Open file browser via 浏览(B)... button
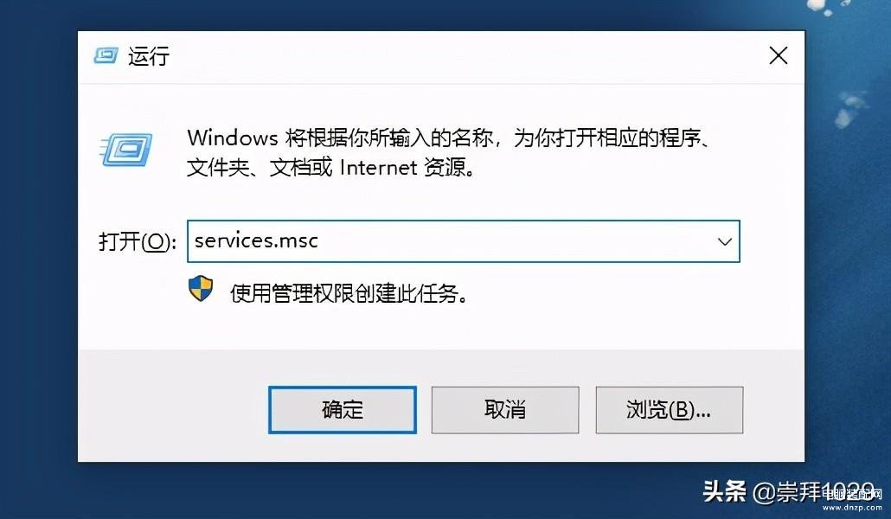The width and height of the screenshot is (891, 519). [669, 409]
